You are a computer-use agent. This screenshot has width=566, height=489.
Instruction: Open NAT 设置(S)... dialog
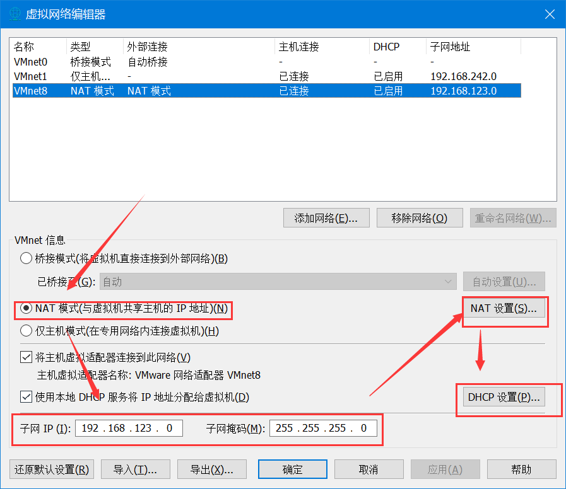504,308
